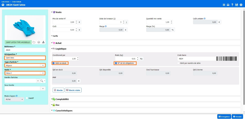Toggle the N° de lot obligatoire checkbox
The height and width of the screenshot is (119, 245).
[116, 63]
